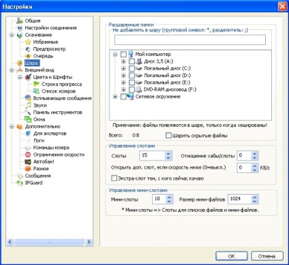Collapse the Цвета и Шрифты node
This screenshot has height=265, width=289.
20,77
